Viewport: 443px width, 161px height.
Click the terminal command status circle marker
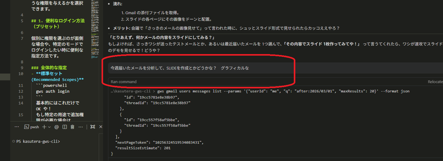tap(13, 141)
